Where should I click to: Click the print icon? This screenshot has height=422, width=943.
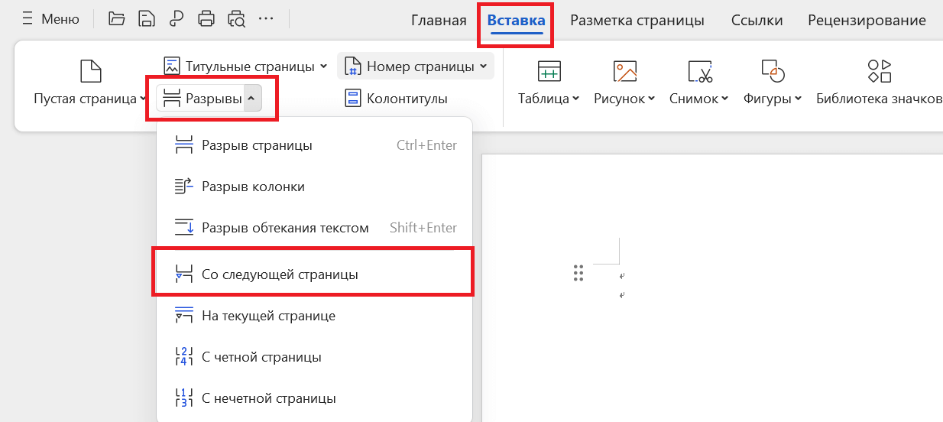coord(206,19)
